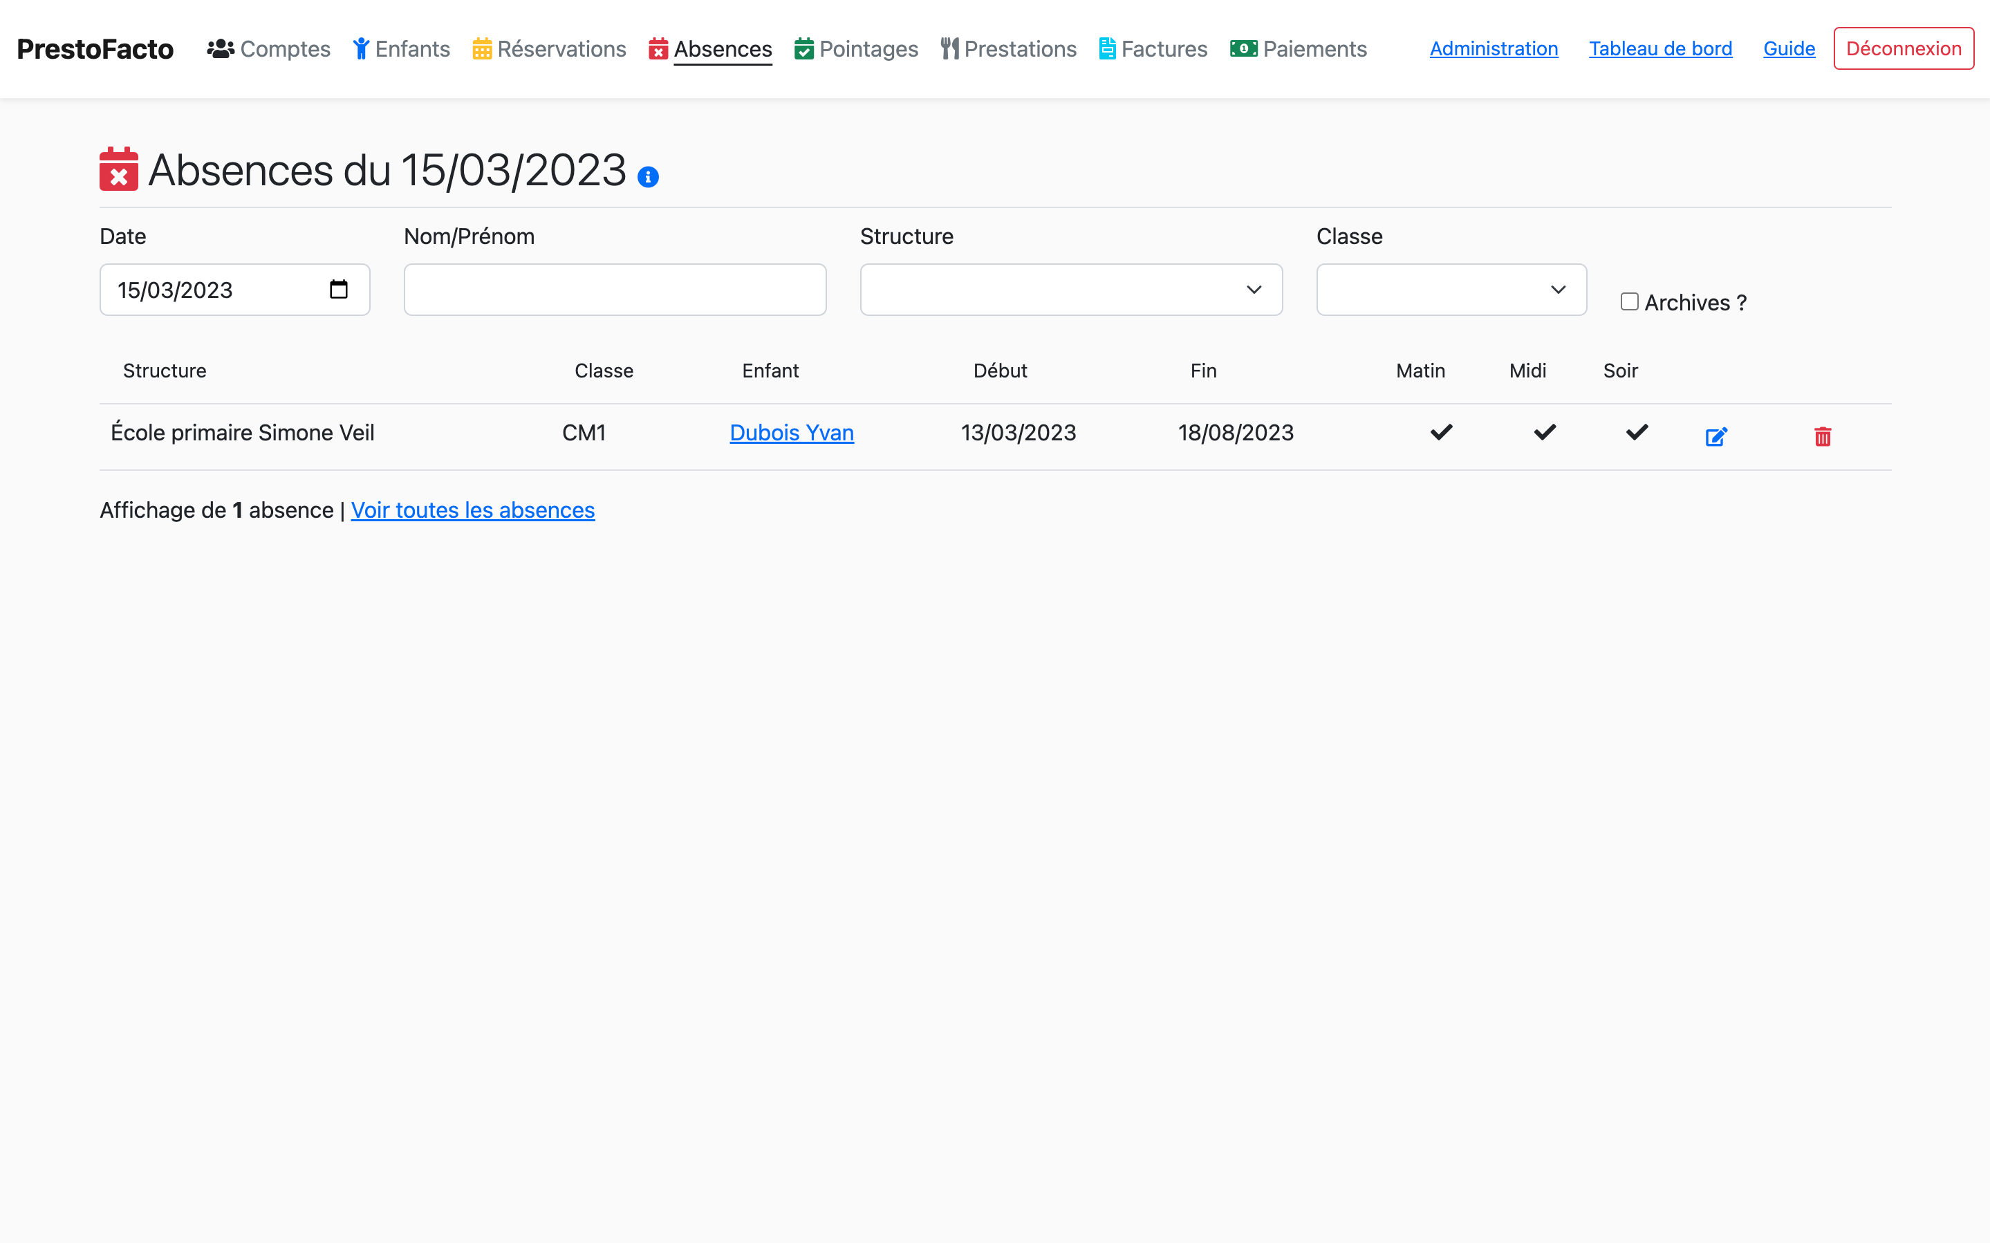
Task: Open the Structure filter dropdown
Action: pyautogui.click(x=1070, y=290)
